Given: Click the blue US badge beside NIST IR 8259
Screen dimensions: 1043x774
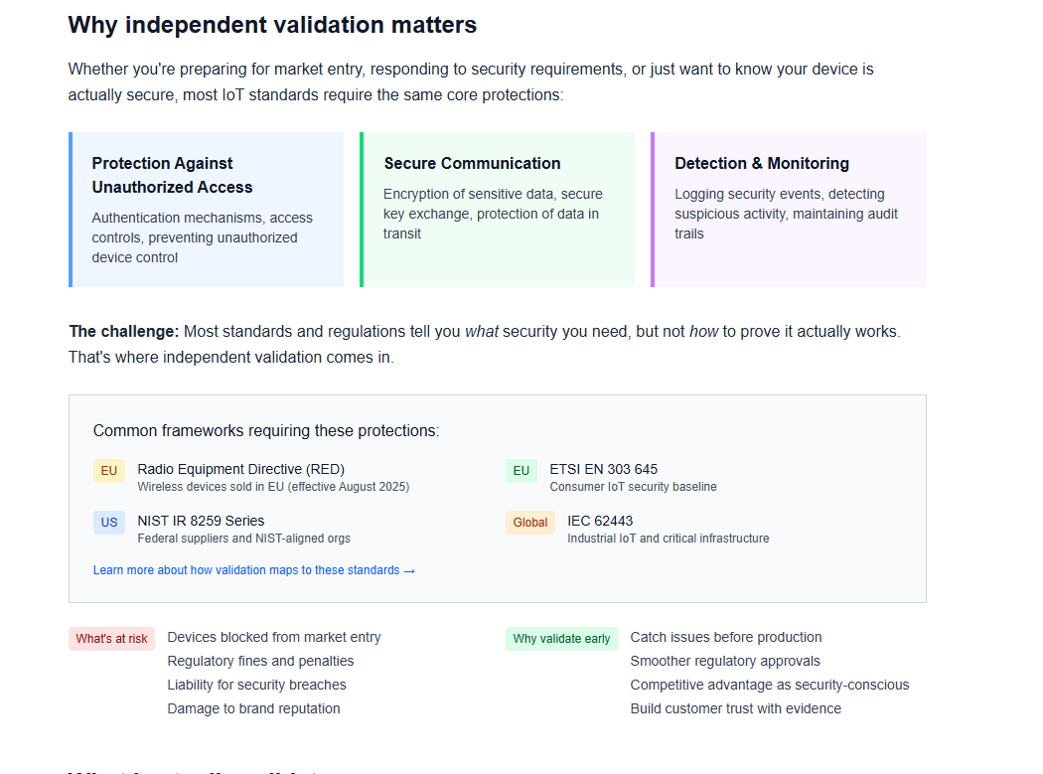Looking at the screenshot, I should click(x=109, y=523).
